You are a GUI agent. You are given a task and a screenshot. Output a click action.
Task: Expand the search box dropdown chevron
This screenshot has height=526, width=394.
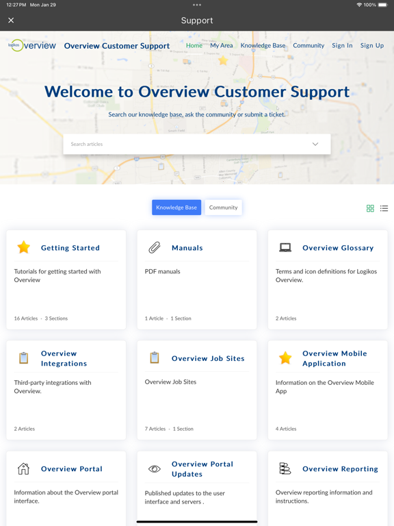(x=315, y=145)
